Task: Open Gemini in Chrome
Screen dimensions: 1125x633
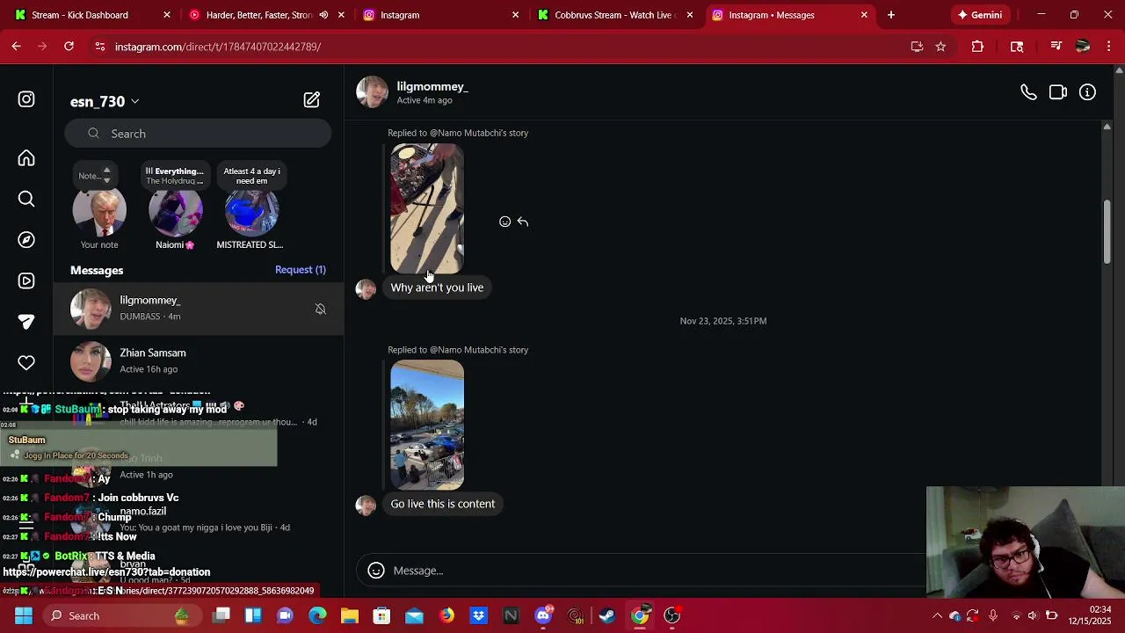Action: [980, 15]
